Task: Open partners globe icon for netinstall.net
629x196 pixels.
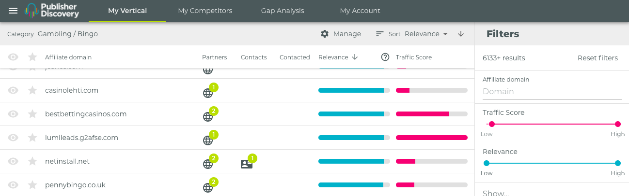Action: (x=208, y=164)
